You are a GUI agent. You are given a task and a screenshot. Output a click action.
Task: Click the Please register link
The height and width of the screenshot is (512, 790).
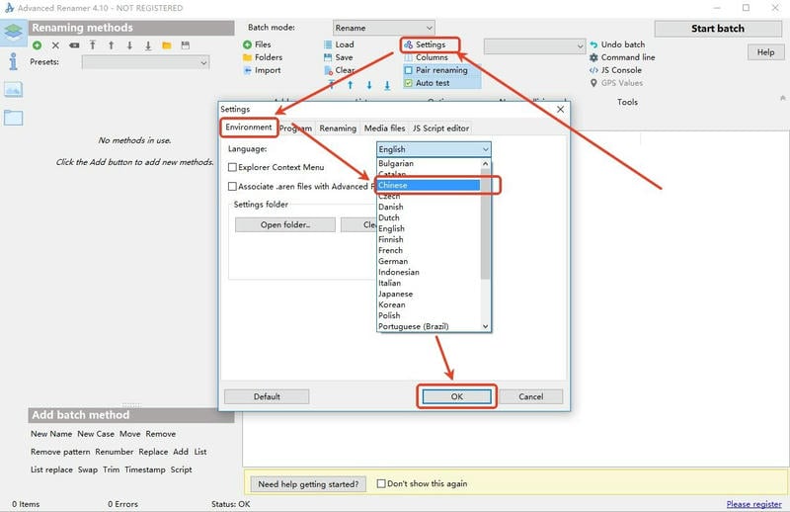point(753,504)
